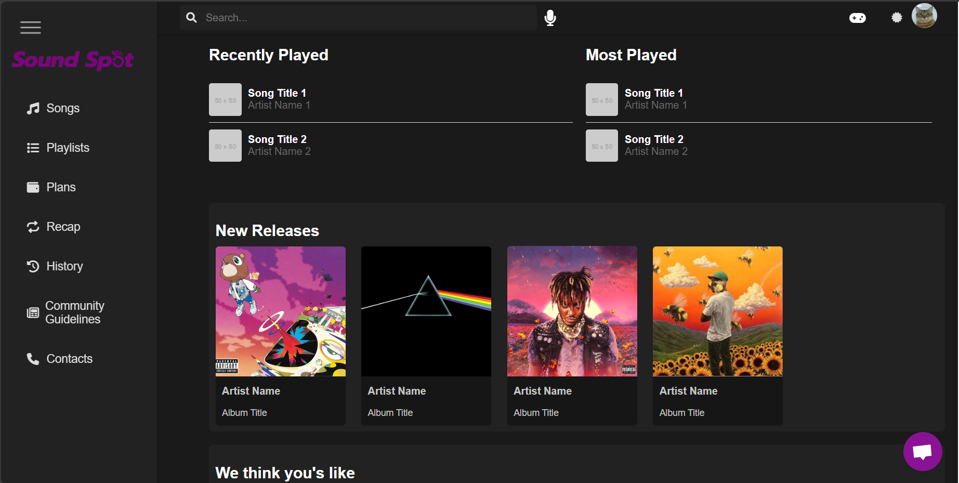Image resolution: width=959 pixels, height=483 pixels.
Task: Select Song Title 2 thumbnail in Most Played
Action: pos(602,146)
